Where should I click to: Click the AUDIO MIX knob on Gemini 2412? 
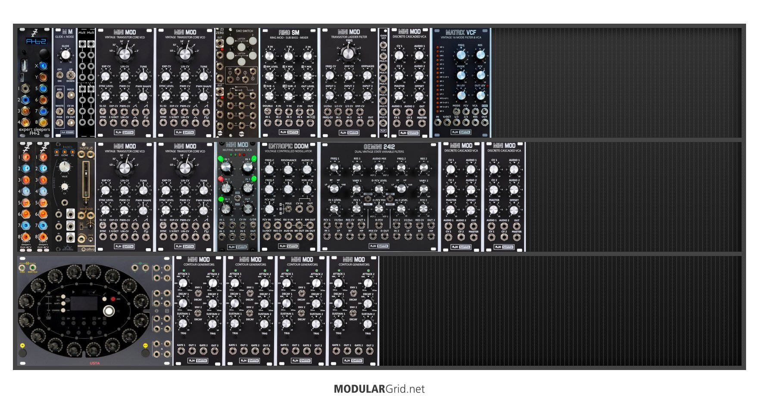[379, 167]
